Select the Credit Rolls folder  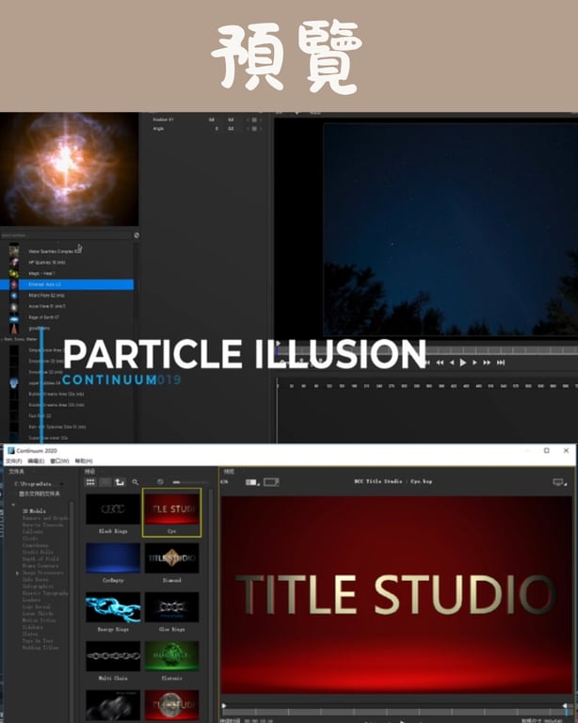click(38, 552)
